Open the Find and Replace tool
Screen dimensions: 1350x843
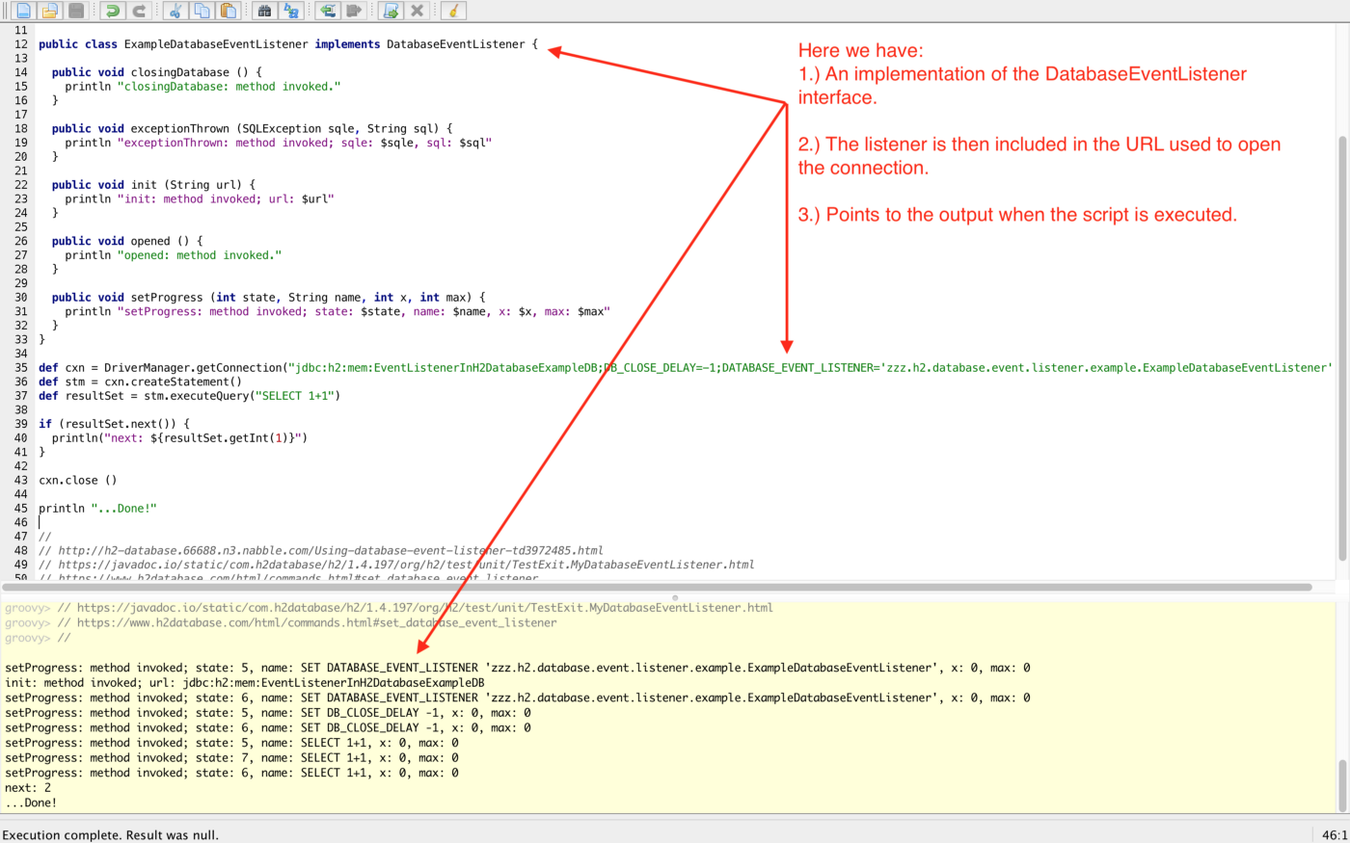pos(291,11)
